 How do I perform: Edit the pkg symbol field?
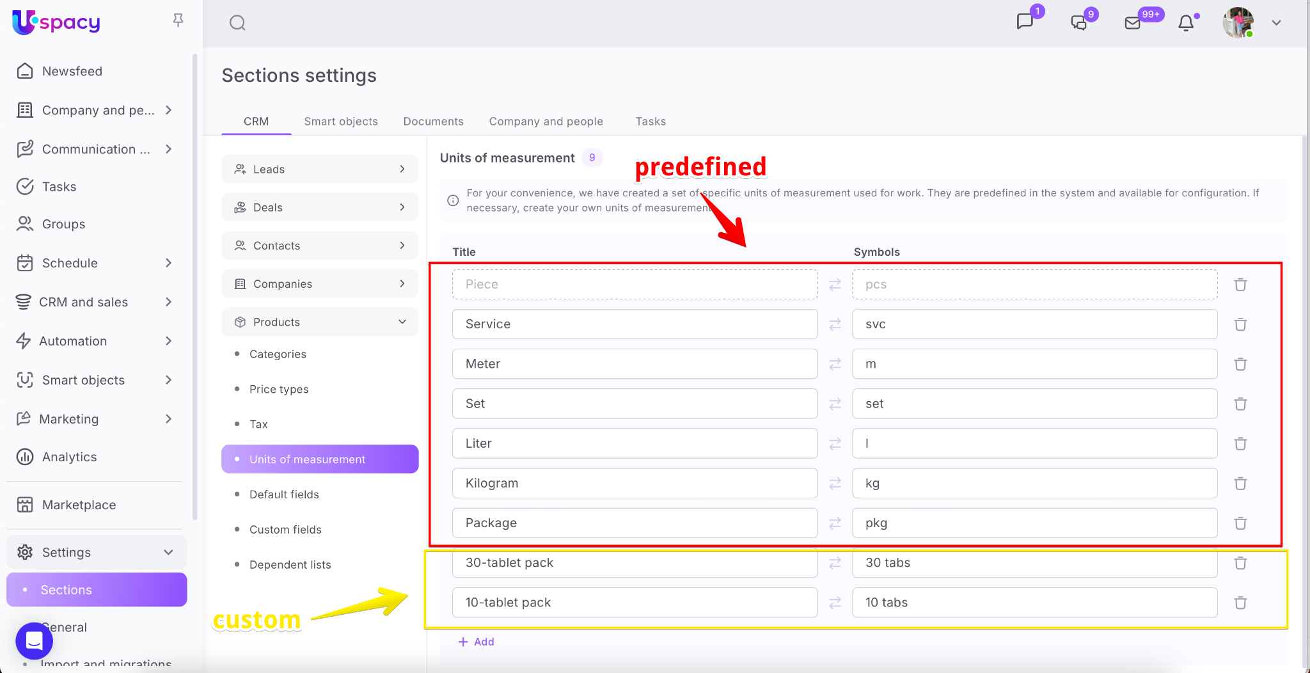point(1034,523)
